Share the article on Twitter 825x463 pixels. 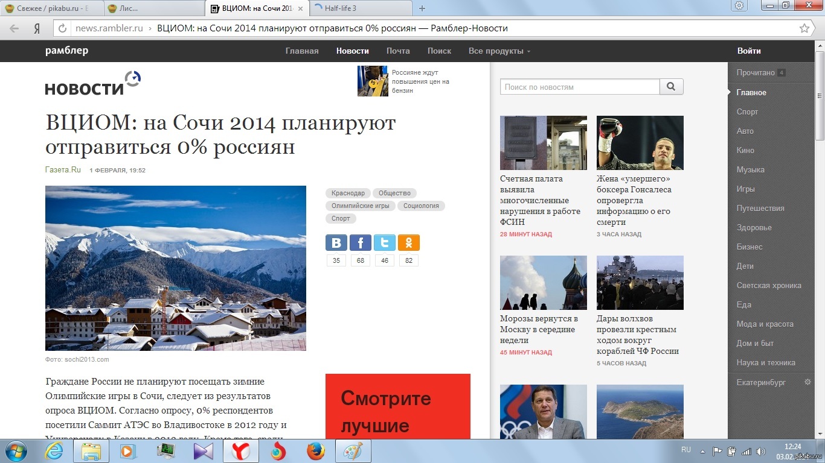(385, 243)
